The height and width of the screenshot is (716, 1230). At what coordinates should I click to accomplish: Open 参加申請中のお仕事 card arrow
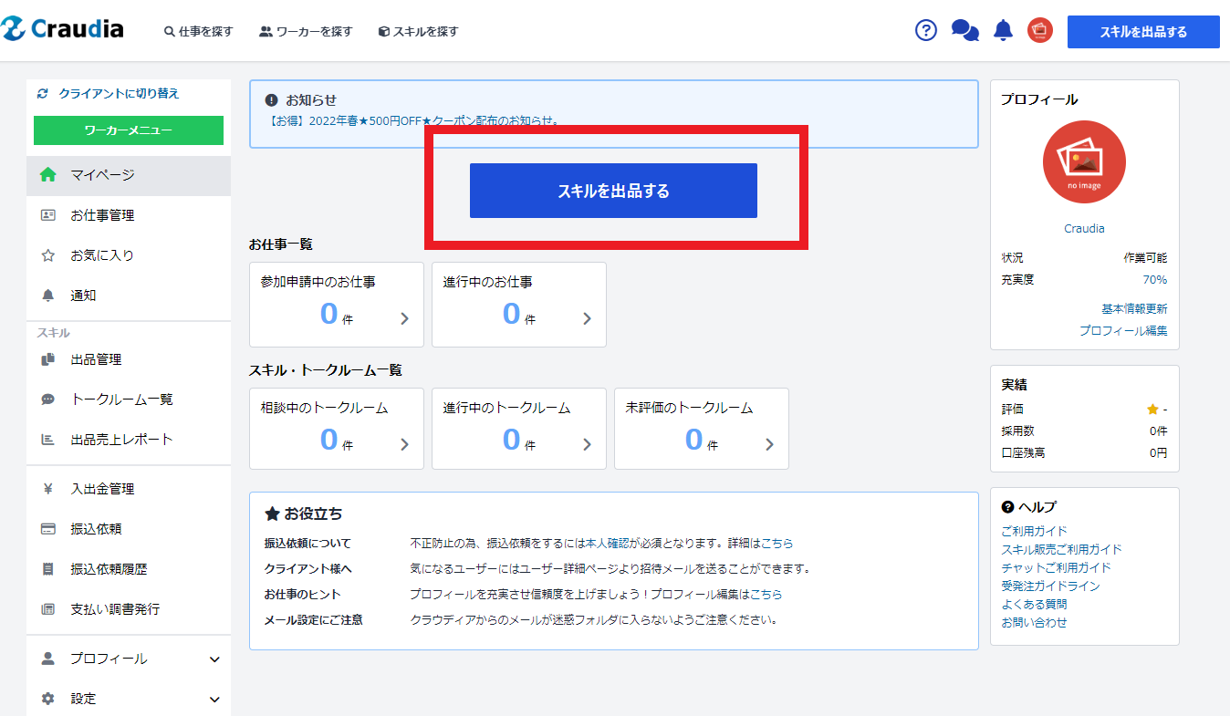pos(404,318)
